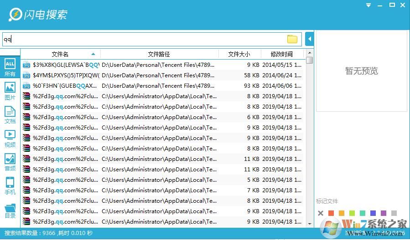This screenshot has height=240, width=410.
Task: Sort by 文件大小 column header
Action: click(x=239, y=54)
